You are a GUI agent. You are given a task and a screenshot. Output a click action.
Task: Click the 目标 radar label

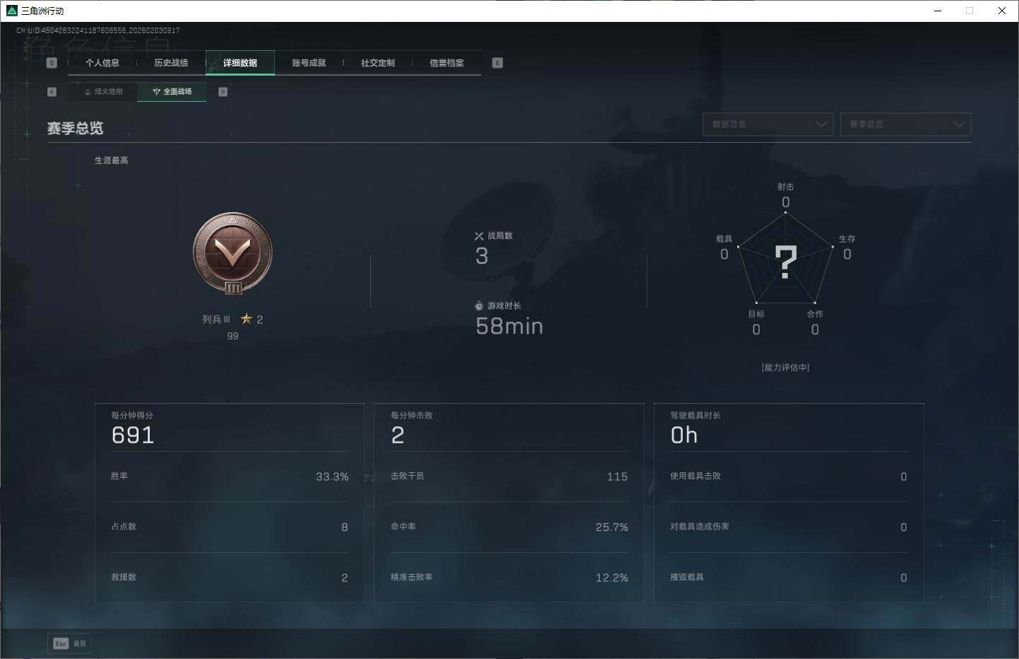click(x=756, y=314)
